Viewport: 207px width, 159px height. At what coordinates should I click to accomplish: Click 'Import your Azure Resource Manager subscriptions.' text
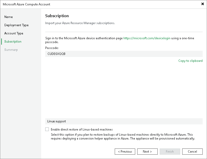(80, 23)
